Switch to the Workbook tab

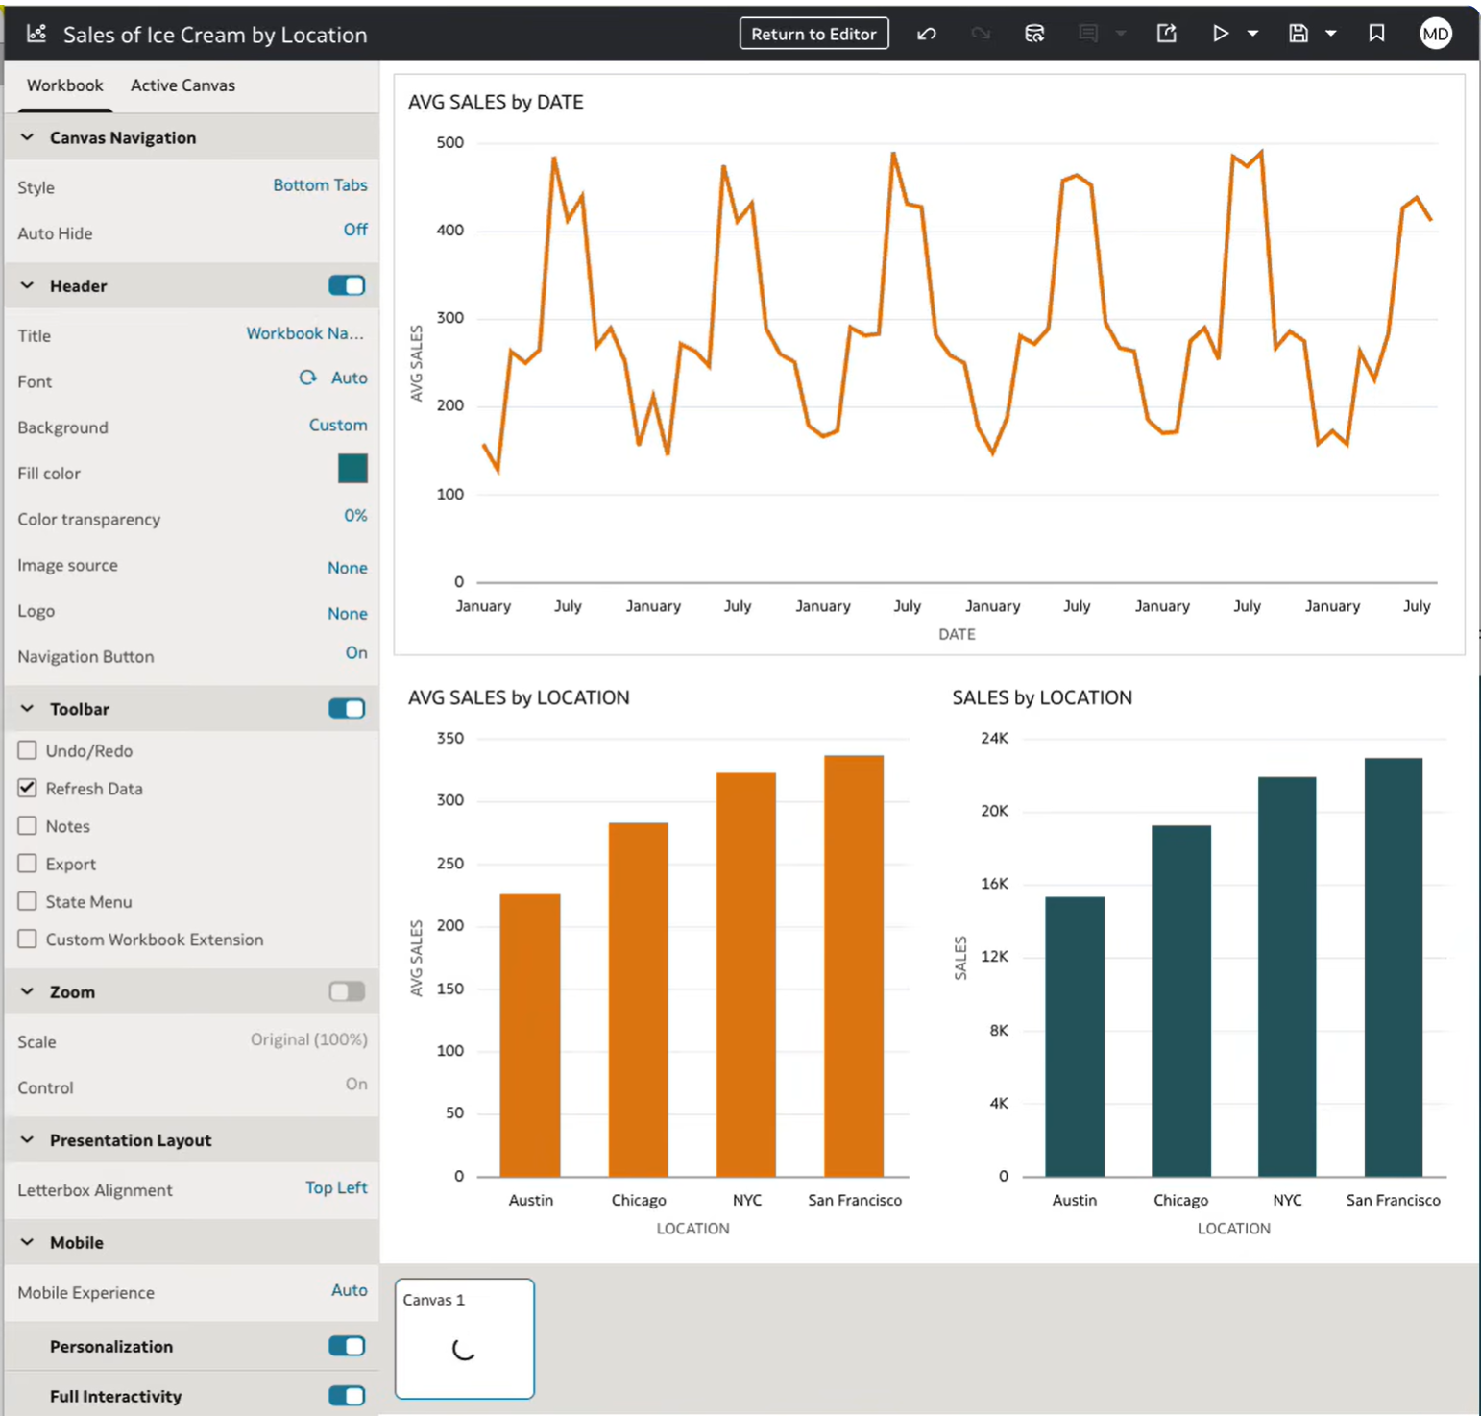pyautogui.click(x=64, y=85)
